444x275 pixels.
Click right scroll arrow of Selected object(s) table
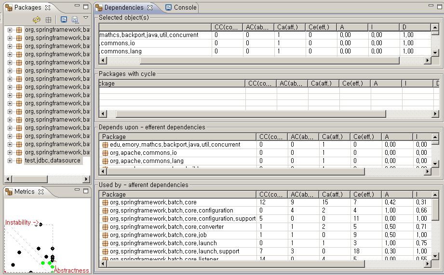pos(428,60)
